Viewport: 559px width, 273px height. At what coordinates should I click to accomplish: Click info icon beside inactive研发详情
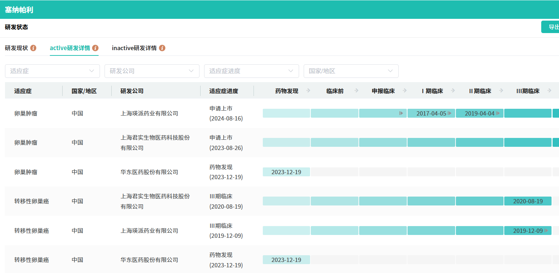click(162, 48)
